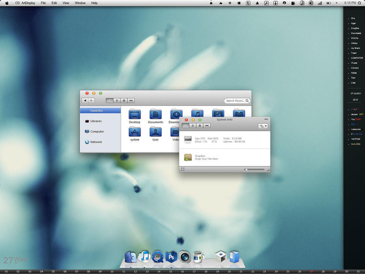The width and height of the screenshot is (365, 274).
Task: Open YouTube link in right sidebar
Action: (356, 119)
